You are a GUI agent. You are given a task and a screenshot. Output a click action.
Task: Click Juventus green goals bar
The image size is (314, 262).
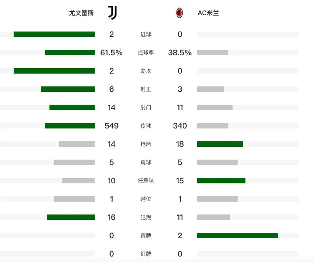click(x=54, y=34)
